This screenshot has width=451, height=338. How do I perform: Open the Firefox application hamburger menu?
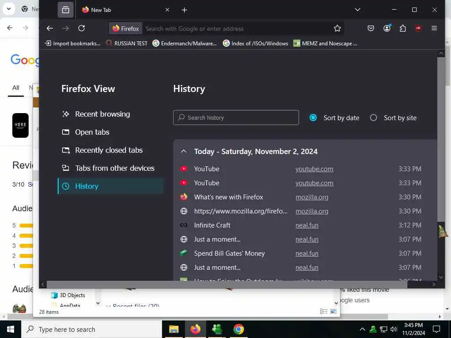click(434, 28)
